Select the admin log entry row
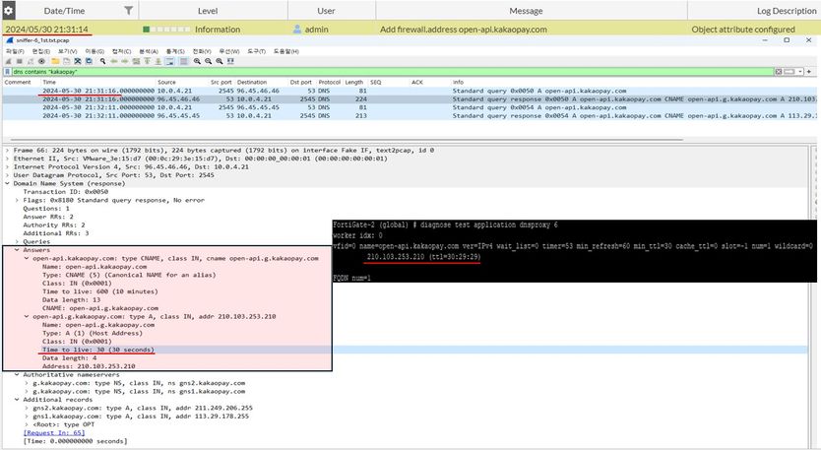Image resolution: width=821 pixels, height=450 pixels. tap(410, 30)
